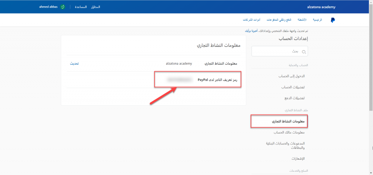Select تفضيلات الدفع in sidebar
Image resolution: width=373 pixels, height=175 pixels.
tap(294, 98)
